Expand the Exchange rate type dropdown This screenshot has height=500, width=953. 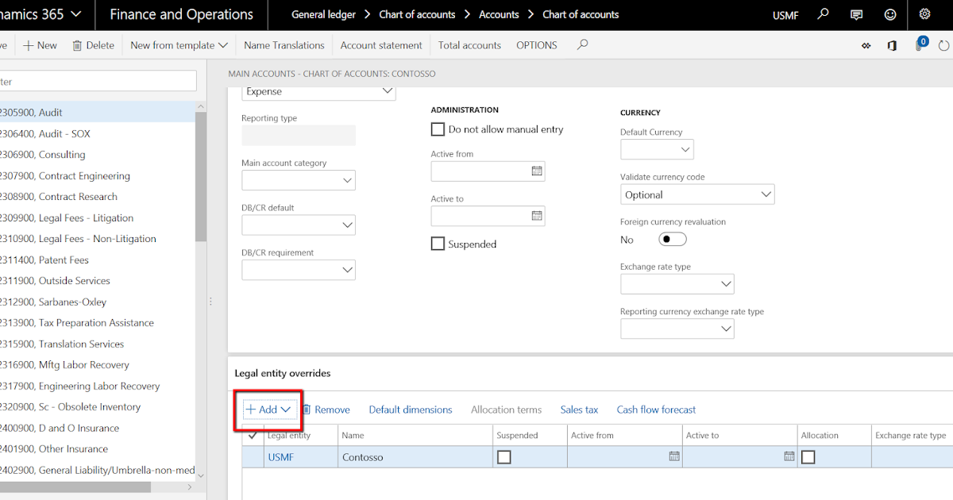point(725,283)
